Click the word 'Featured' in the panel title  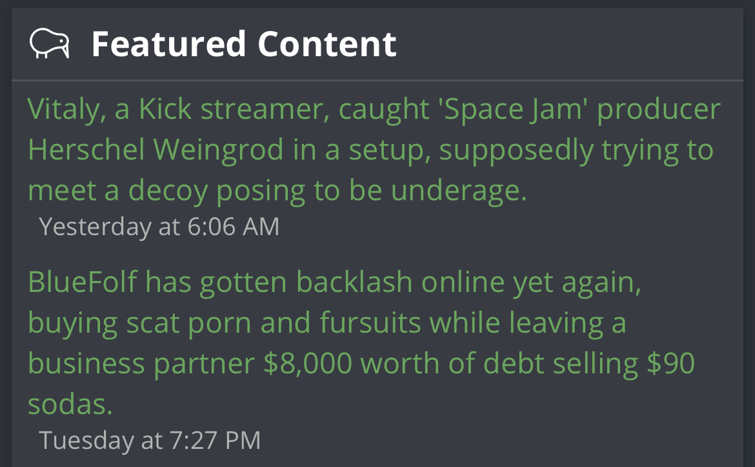point(168,44)
